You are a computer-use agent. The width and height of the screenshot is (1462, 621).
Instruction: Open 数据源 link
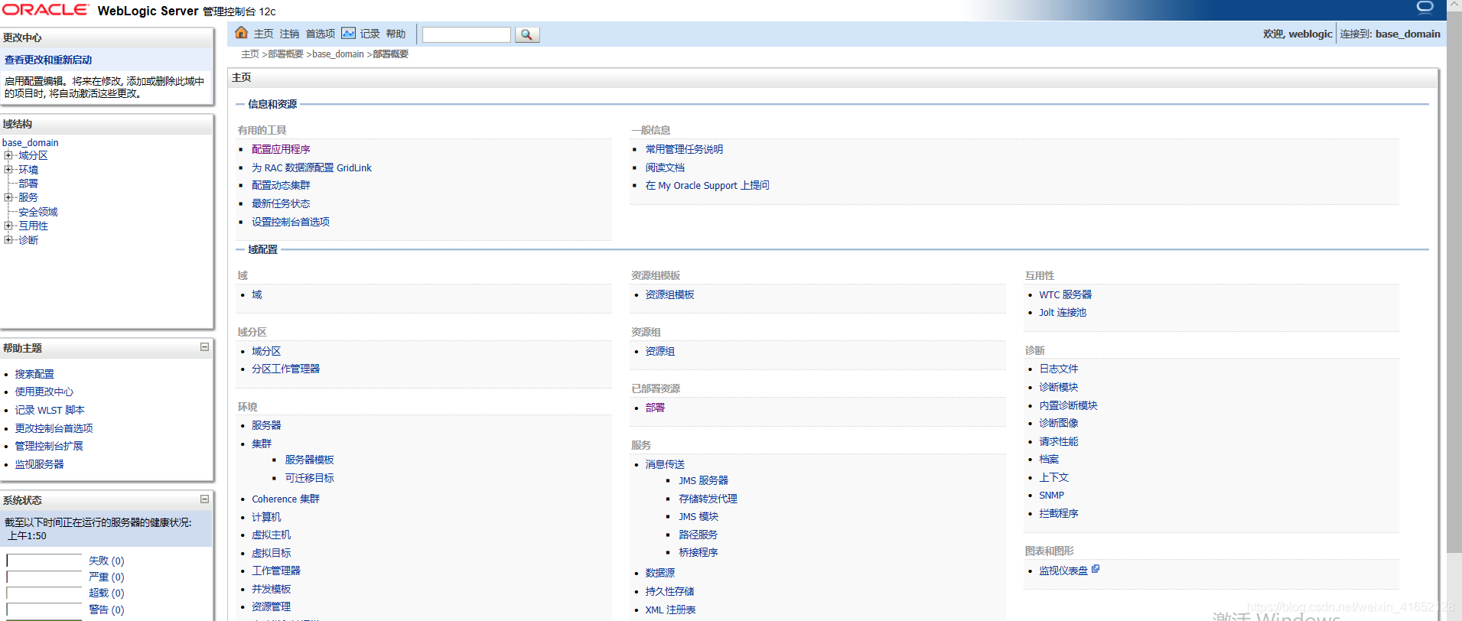[x=659, y=573]
